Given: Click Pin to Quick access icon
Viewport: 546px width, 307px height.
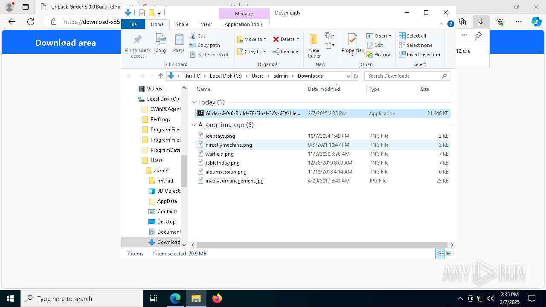Looking at the screenshot, I should 137,46.
